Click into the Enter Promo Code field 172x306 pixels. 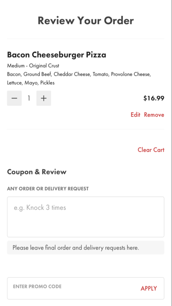click(74, 288)
